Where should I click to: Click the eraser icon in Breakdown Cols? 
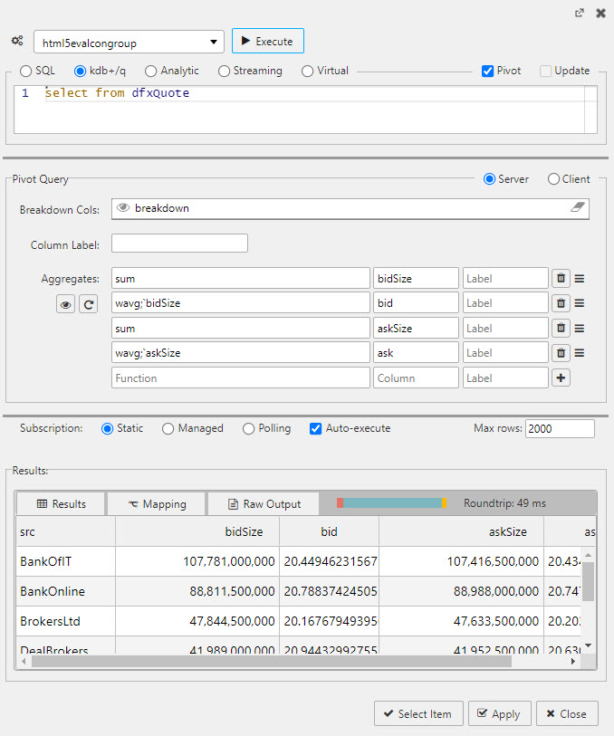coord(578,208)
